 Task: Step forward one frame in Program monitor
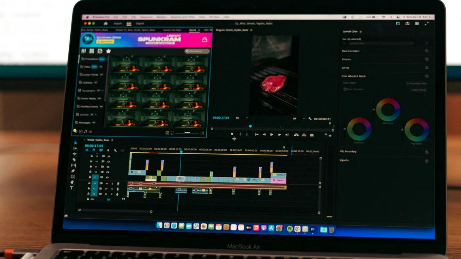pos(280,135)
